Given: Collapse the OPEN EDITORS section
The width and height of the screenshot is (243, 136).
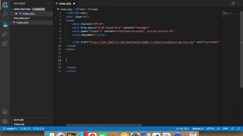Looking at the screenshot, I should point(22,9).
